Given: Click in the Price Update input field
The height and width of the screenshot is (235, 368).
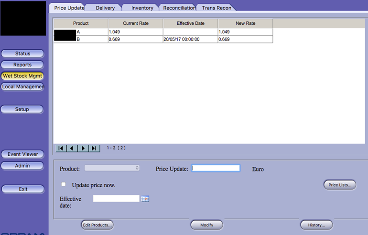Looking at the screenshot, I should [216, 168].
